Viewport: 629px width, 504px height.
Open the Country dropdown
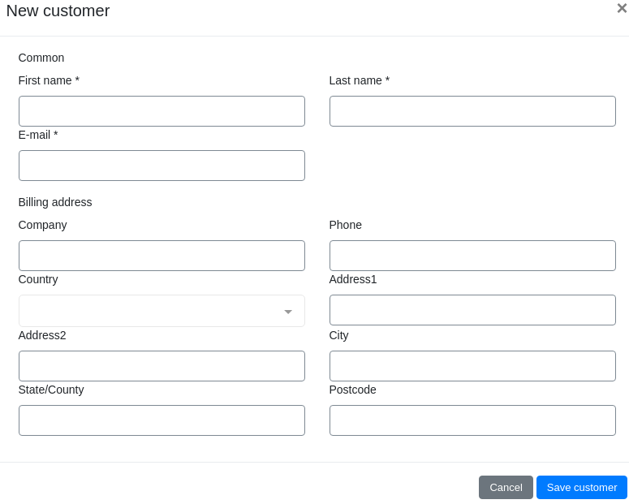(162, 311)
